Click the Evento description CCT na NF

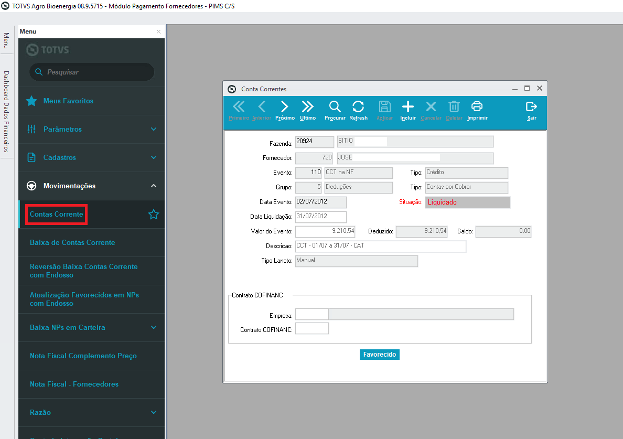[359, 173]
